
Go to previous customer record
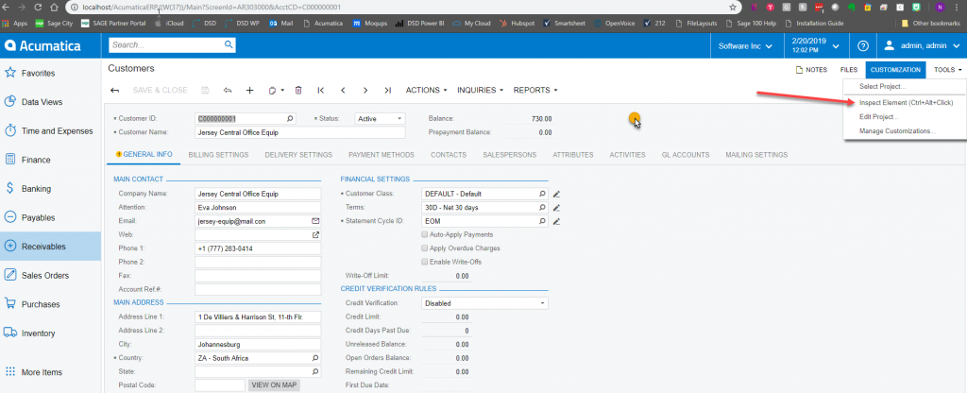click(343, 90)
